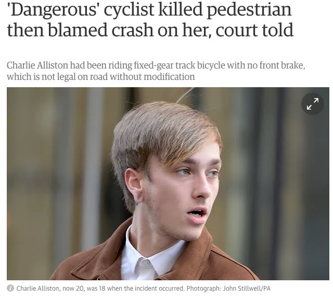Click the headline's first line about 'Dangerous' cyclist
Image resolution: width=333 pixels, height=300 pixels.
point(149,9)
